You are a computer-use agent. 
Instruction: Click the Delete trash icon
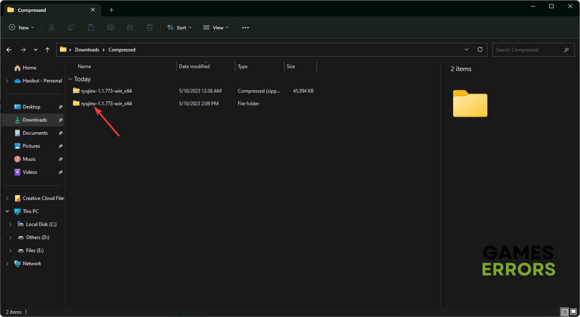[149, 27]
